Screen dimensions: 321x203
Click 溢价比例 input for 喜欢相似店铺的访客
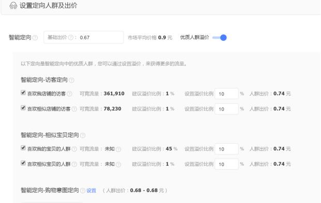[x=226, y=109]
